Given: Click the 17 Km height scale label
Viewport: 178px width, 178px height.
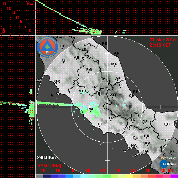Looking at the screenshot, I should click(4, 4).
